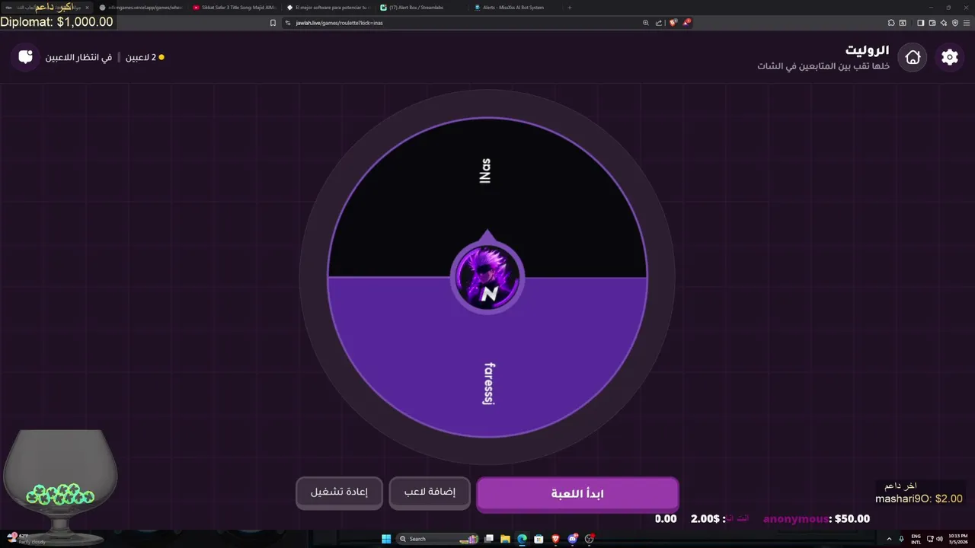Open a new browser tab

tap(570, 8)
